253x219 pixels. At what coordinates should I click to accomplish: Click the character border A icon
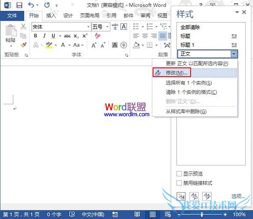[124, 27]
